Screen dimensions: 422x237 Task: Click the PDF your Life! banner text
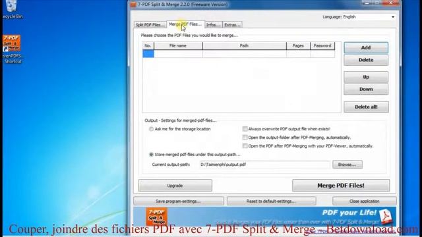point(349,213)
